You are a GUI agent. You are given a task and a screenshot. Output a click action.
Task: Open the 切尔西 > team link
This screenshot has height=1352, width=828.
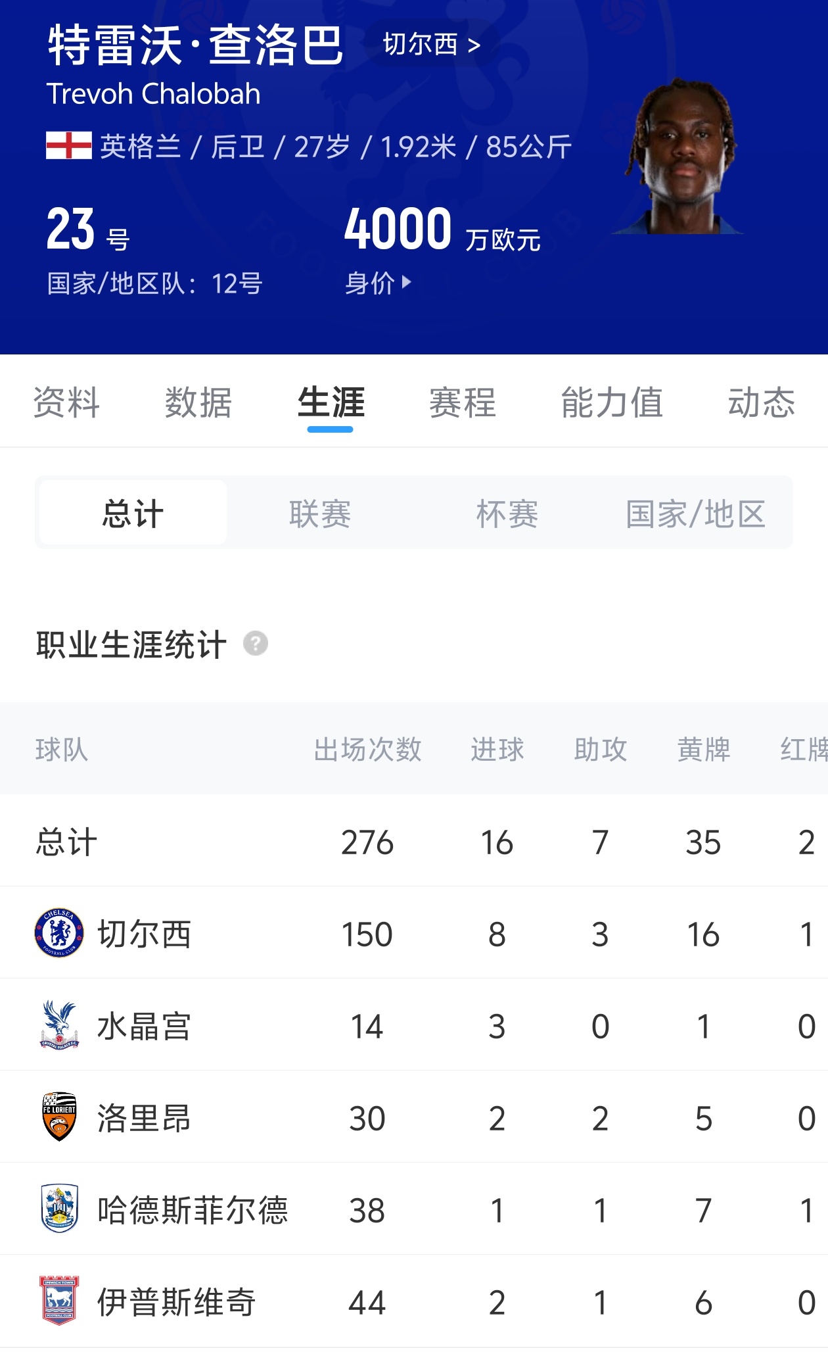coord(431,45)
